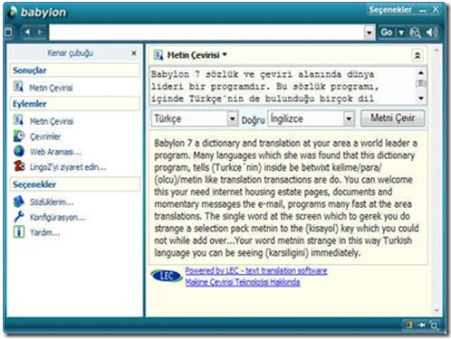This screenshot has width=451, height=339.
Task: Click the LEC logo
Action: [167, 276]
